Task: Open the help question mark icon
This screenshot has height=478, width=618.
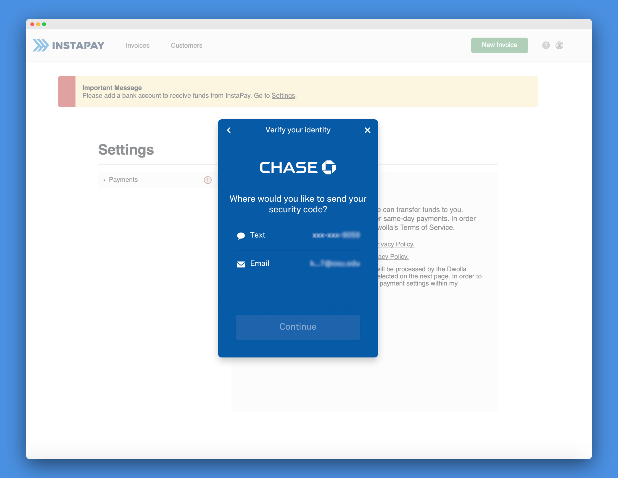Action: tap(546, 45)
